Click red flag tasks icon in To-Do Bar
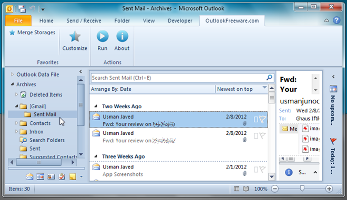Image resolution: width=347 pixels, height=200 pixels. click(x=333, y=141)
